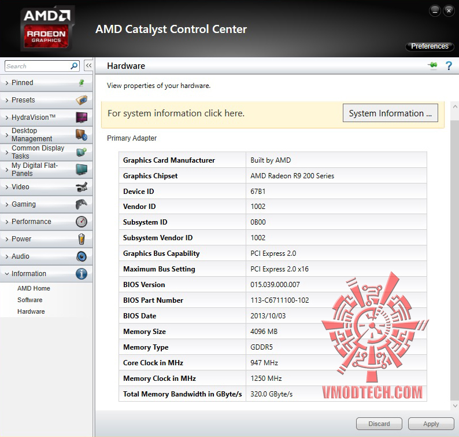The height and width of the screenshot is (437, 459).
Task: Click the Power battery icon
Action: (x=82, y=239)
